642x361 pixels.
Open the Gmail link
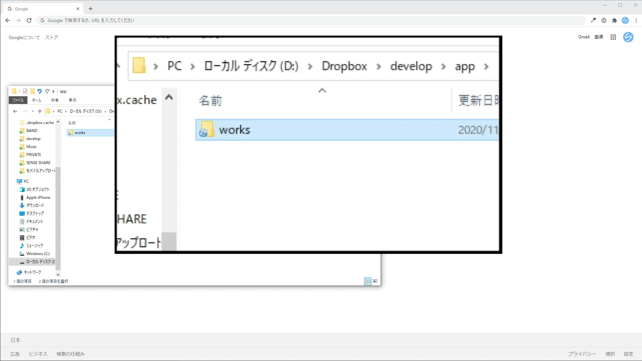(583, 37)
